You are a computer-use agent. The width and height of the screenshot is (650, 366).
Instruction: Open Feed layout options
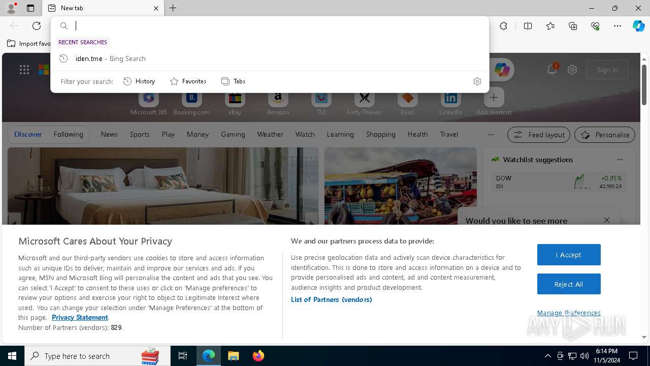tap(539, 135)
